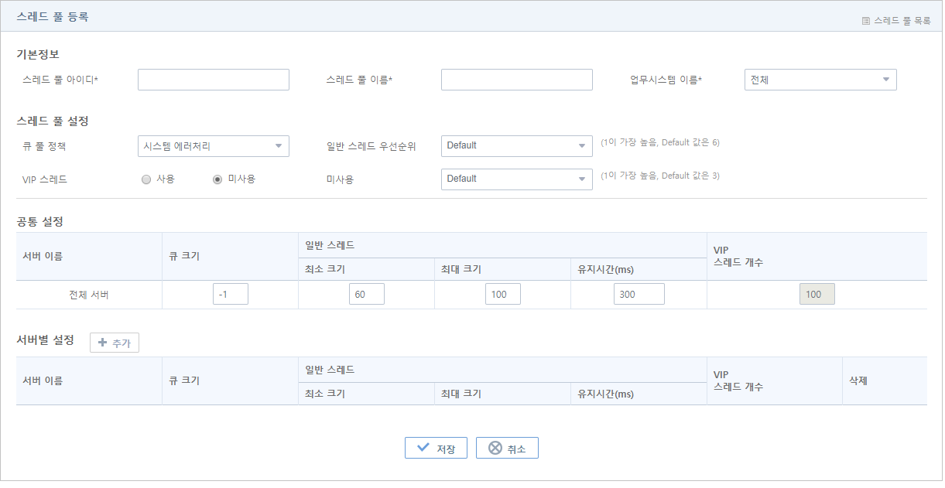Screen dimensions: 945x488
Task: Click the plus icon on 추가 button
Action: tap(102, 343)
